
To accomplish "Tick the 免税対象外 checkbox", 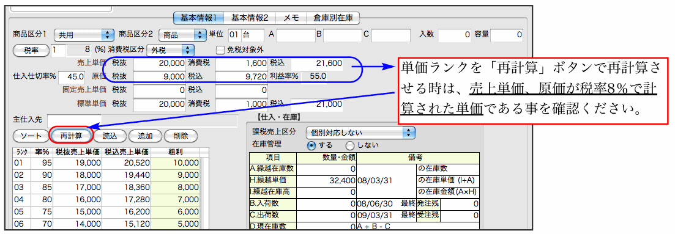I will point(220,50).
